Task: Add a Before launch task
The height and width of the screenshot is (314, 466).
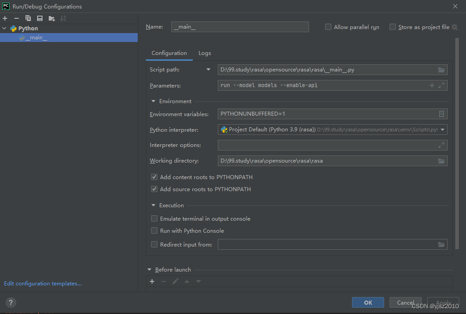Action: [152, 281]
